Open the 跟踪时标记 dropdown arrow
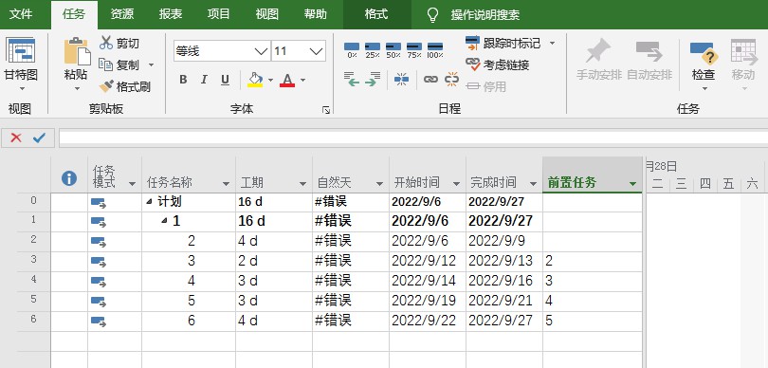Image resolution: width=768 pixels, height=368 pixels. pyautogui.click(x=552, y=43)
